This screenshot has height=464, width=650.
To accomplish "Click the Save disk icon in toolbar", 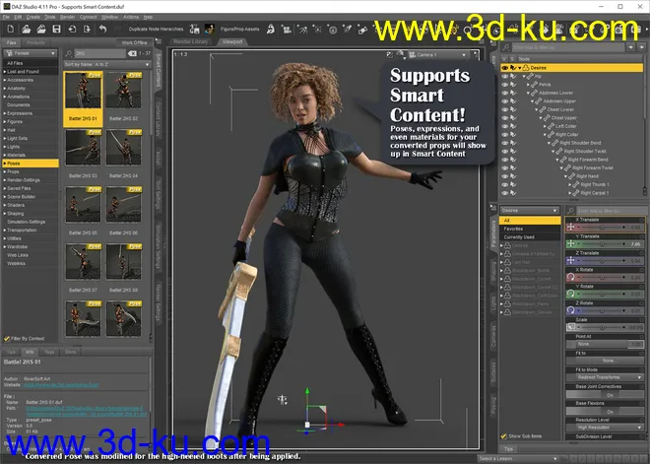I will tap(57, 30).
